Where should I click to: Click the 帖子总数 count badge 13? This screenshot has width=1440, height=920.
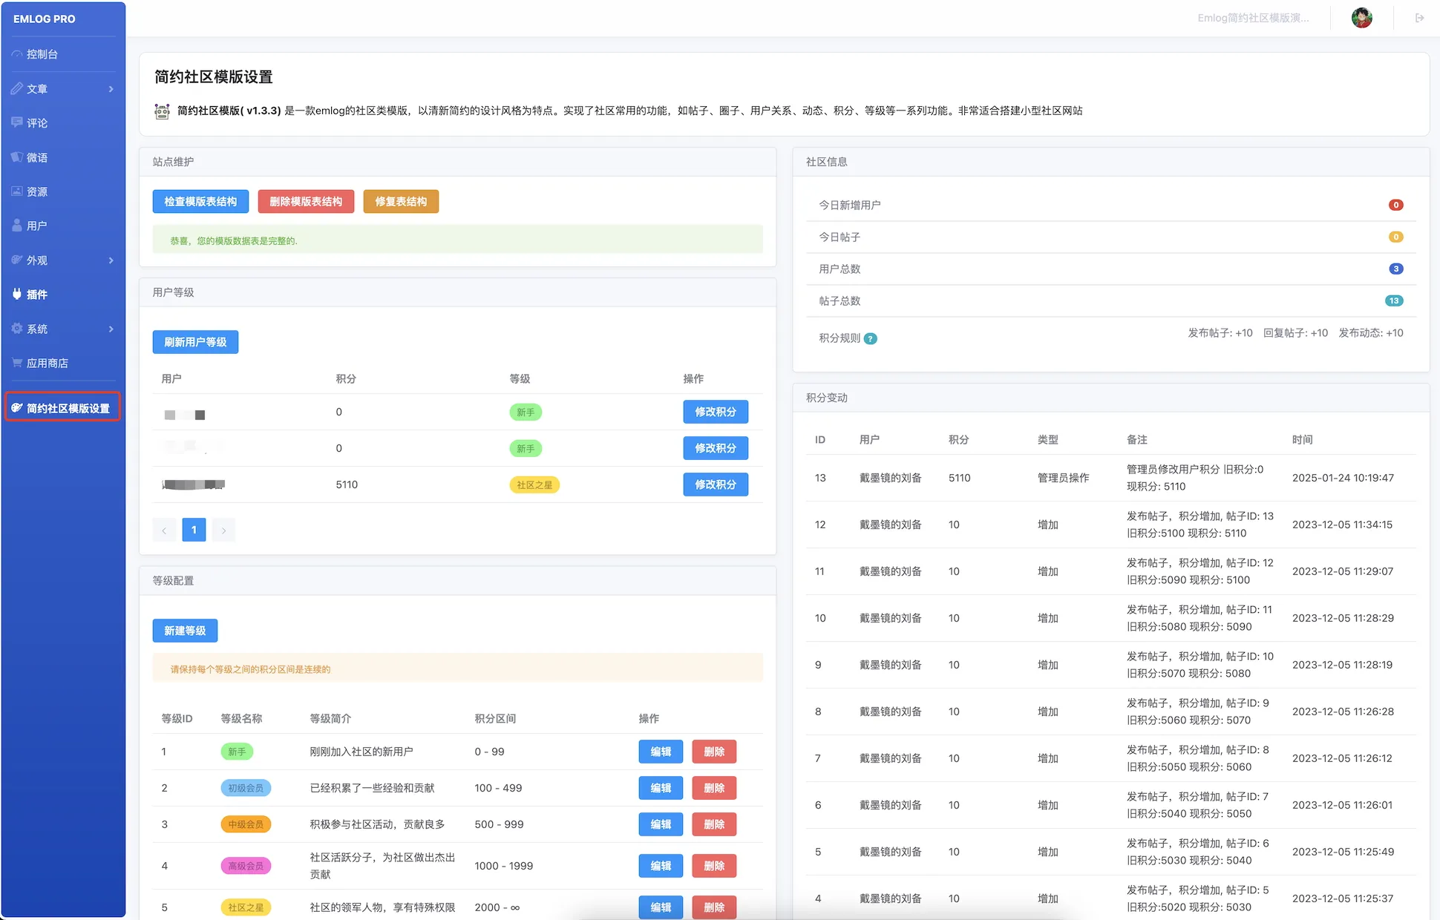coord(1394,300)
